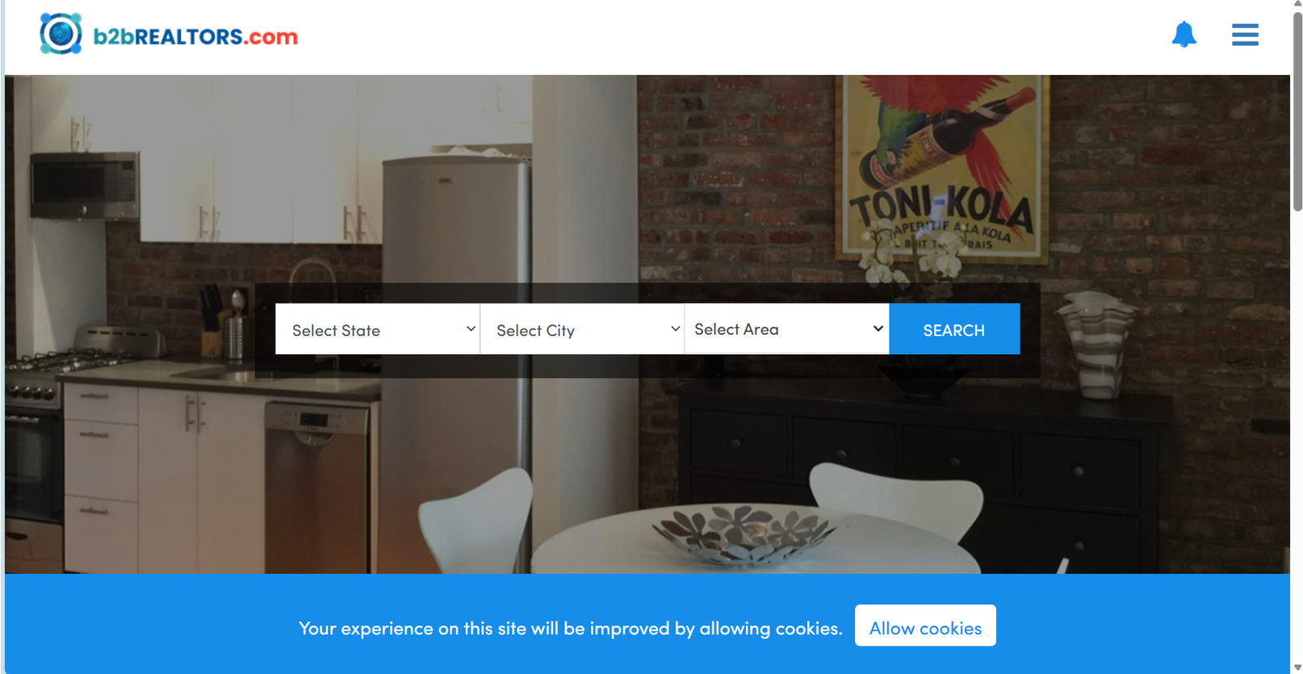Image resolution: width=1303 pixels, height=674 pixels.
Task: Click the vertical scrollbar thumb
Action: pyautogui.click(x=1297, y=112)
